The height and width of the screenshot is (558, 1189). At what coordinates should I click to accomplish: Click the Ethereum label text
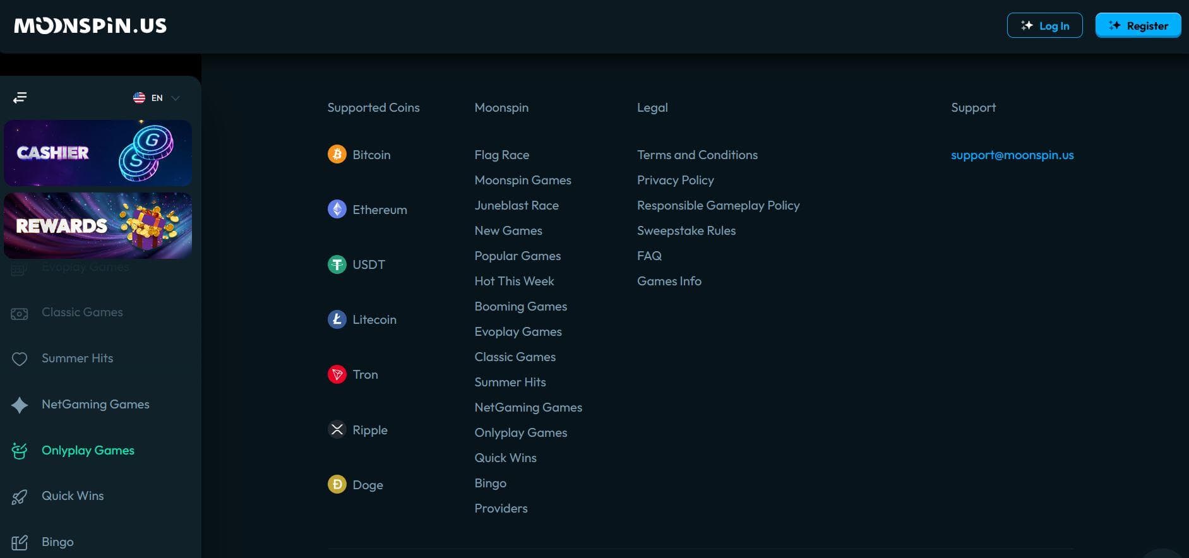tap(379, 210)
